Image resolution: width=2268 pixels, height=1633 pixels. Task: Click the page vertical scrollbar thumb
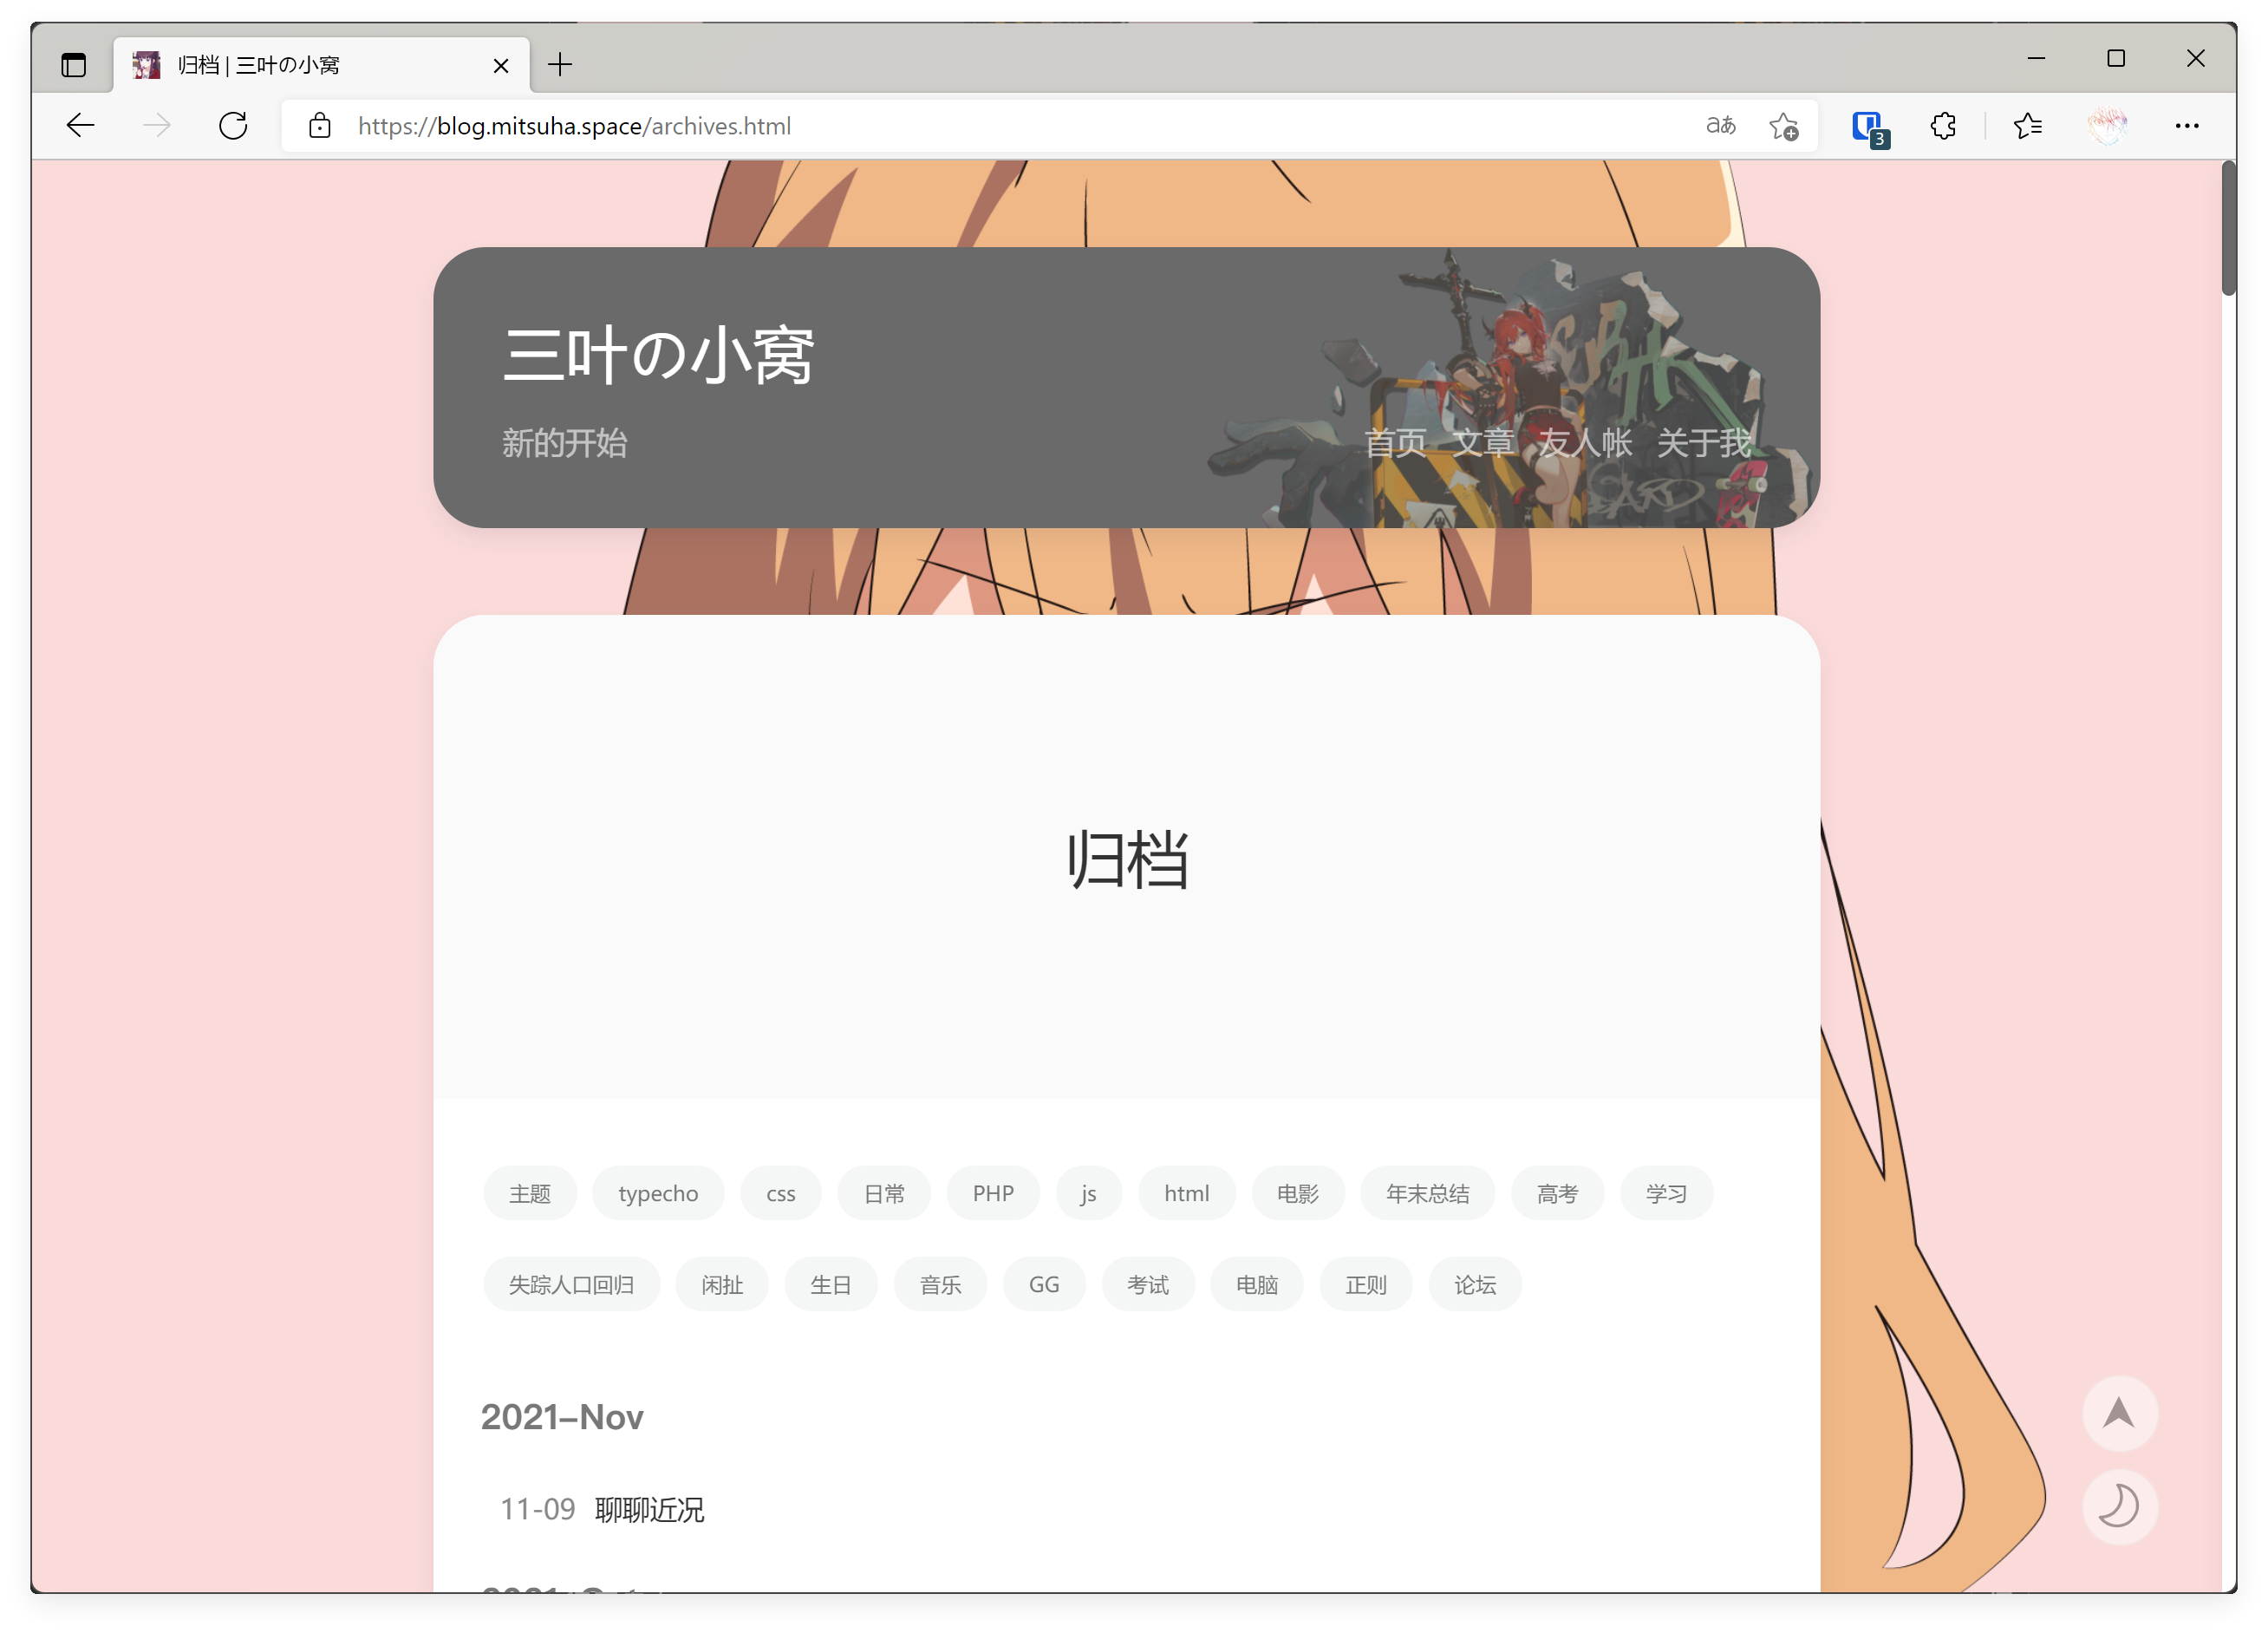pyautogui.click(x=2227, y=230)
